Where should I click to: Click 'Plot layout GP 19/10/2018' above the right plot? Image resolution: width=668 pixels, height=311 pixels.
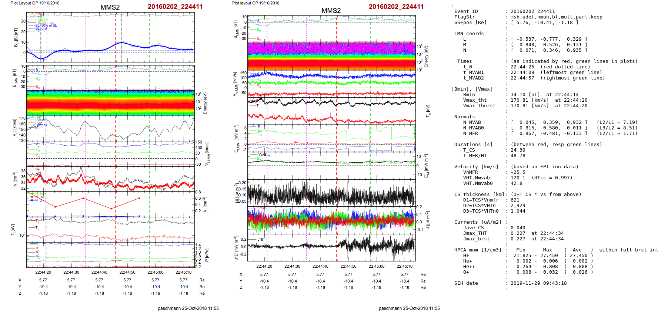255,3
